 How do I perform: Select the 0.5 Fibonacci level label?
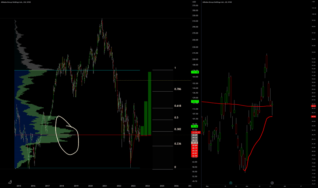coord(176,118)
